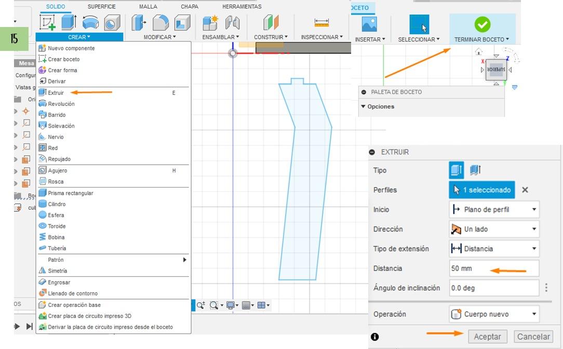
Task: Open Tipo de extensión Distancia dropdown
Action: pyautogui.click(x=494, y=249)
